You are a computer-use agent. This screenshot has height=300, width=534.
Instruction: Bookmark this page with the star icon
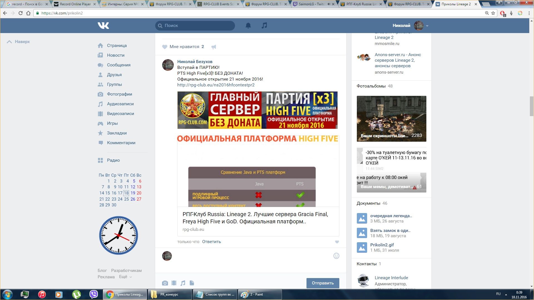click(493, 13)
